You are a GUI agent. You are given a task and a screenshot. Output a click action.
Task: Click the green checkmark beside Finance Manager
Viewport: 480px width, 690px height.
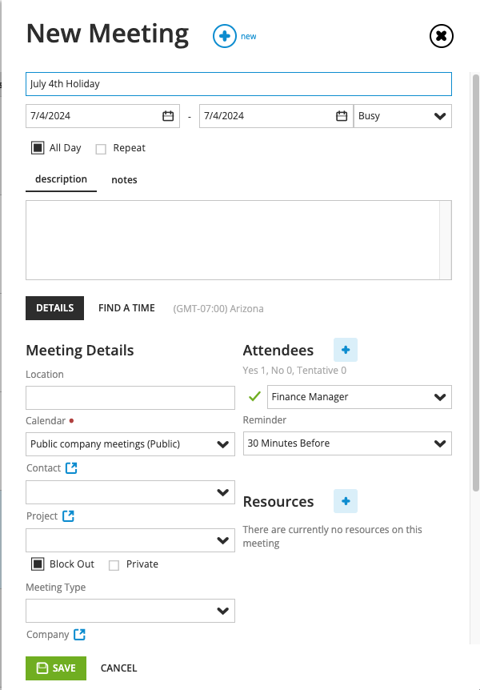click(x=254, y=396)
